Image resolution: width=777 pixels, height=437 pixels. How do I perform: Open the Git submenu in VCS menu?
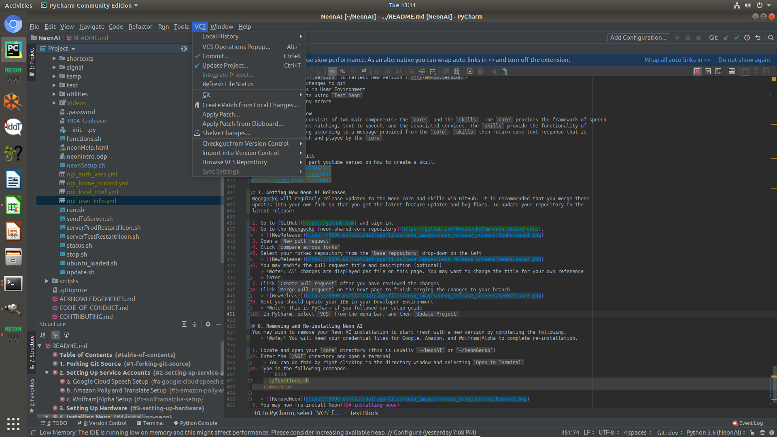(x=249, y=95)
